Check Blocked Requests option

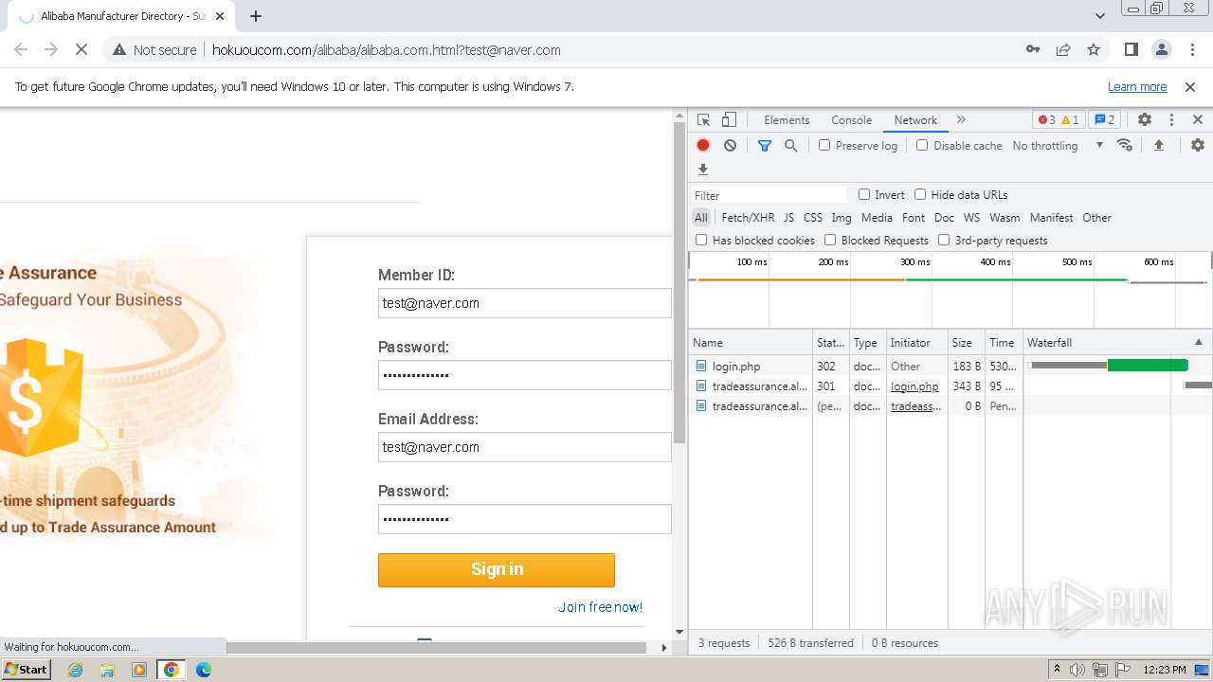(830, 241)
